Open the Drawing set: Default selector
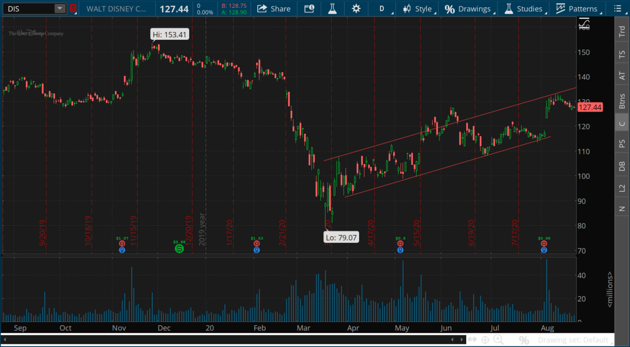This screenshot has width=630, height=347. pyautogui.click(x=575, y=340)
